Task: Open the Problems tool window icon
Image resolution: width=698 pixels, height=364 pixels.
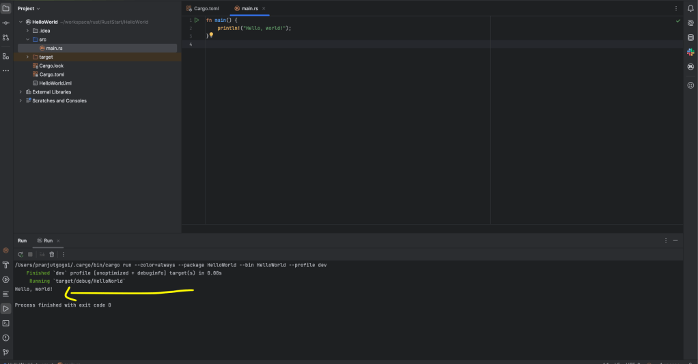Action: [x=5, y=337]
